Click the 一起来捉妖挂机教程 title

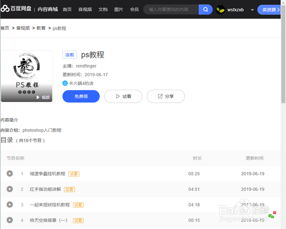[x=50, y=205]
